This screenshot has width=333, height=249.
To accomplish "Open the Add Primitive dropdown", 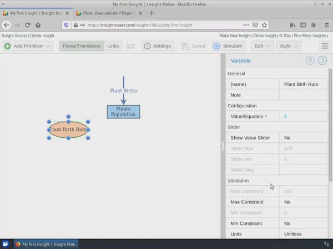I will [x=28, y=46].
